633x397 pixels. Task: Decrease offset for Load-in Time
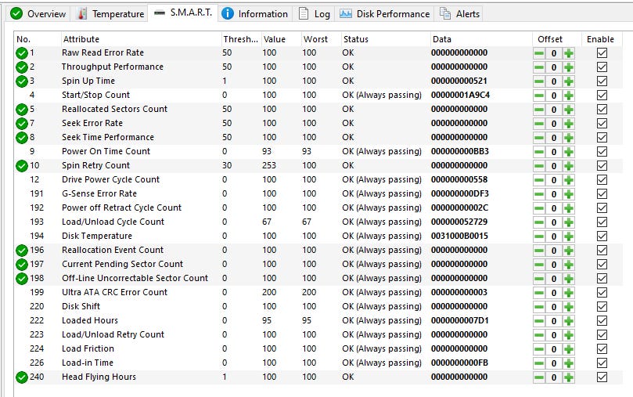[539, 363]
